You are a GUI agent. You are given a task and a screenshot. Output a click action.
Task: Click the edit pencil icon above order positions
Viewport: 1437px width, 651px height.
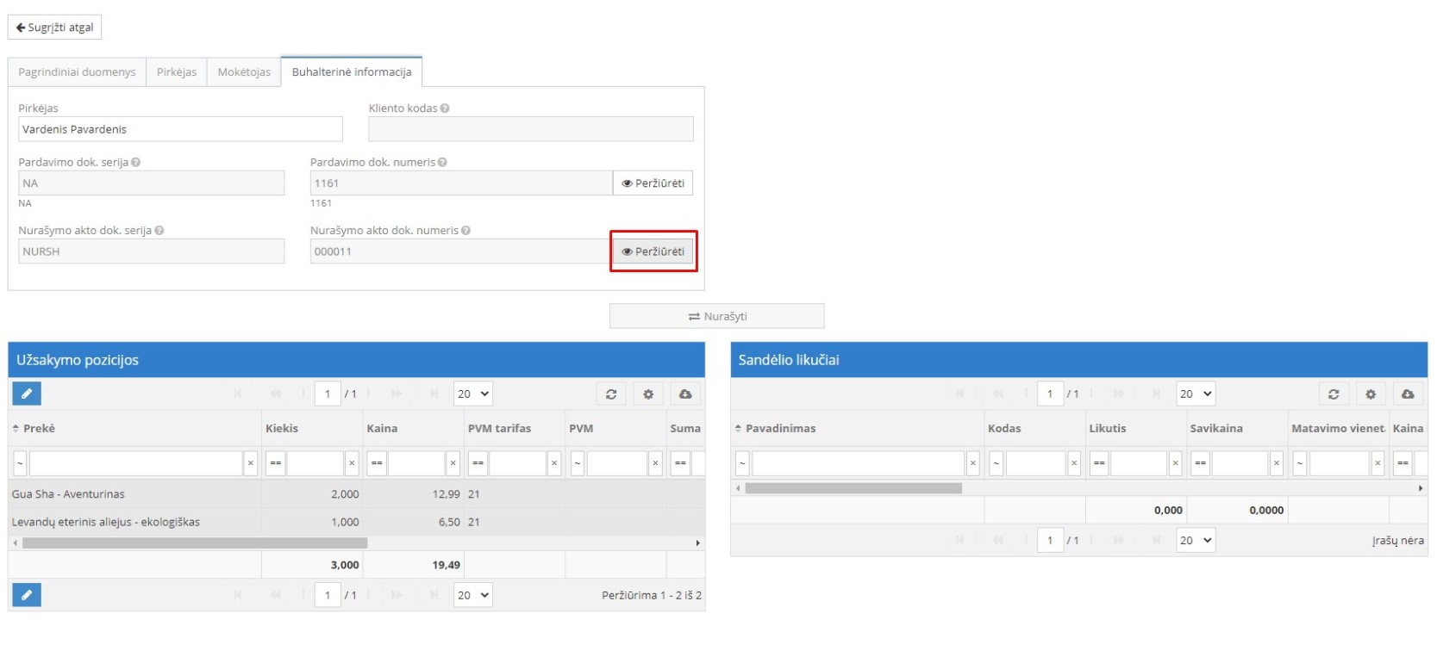27,394
